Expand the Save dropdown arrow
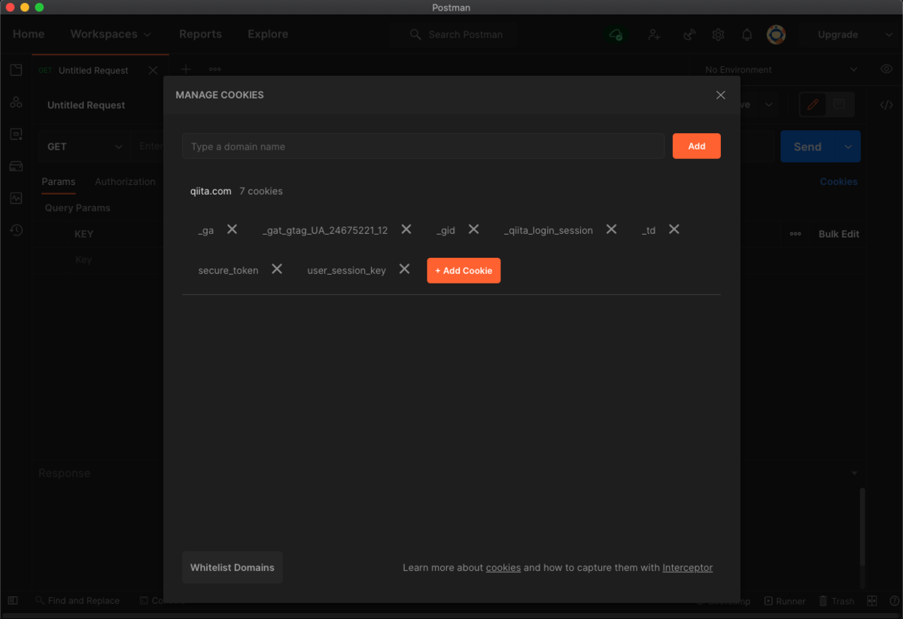 coord(768,105)
